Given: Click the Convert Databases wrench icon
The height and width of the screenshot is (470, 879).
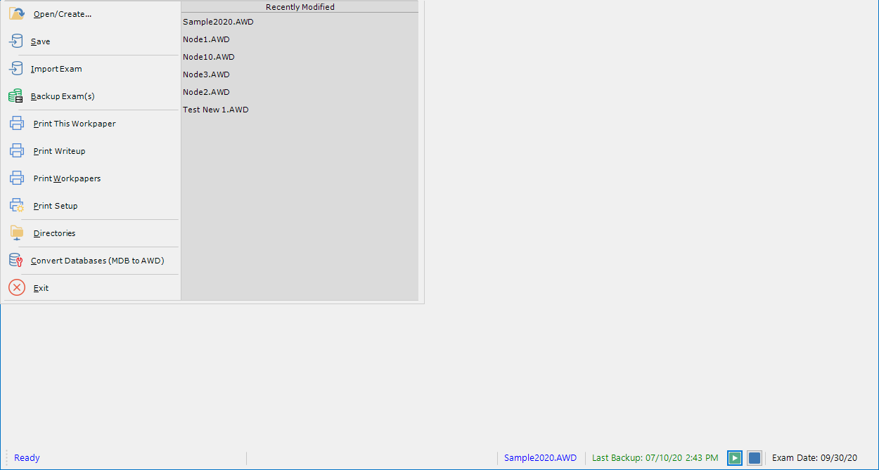Looking at the screenshot, I should pyautogui.click(x=16, y=259).
